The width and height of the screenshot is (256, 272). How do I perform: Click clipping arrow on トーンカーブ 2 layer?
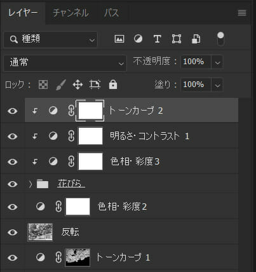pyautogui.click(x=35, y=111)
